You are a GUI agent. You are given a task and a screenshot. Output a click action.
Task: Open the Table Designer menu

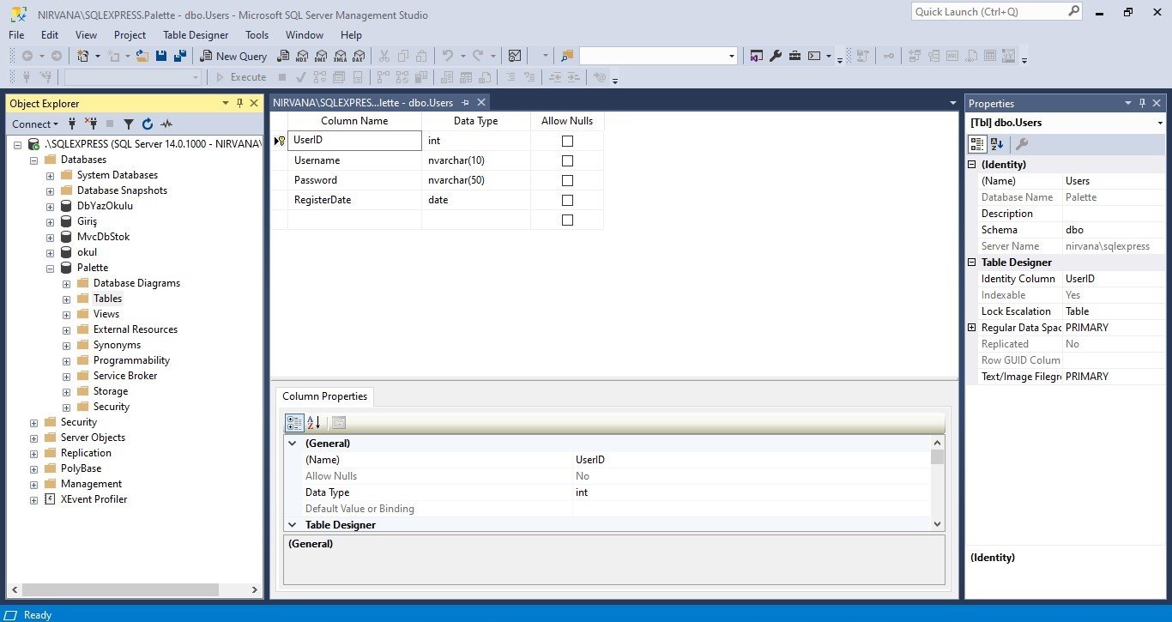tap(196, 35)
